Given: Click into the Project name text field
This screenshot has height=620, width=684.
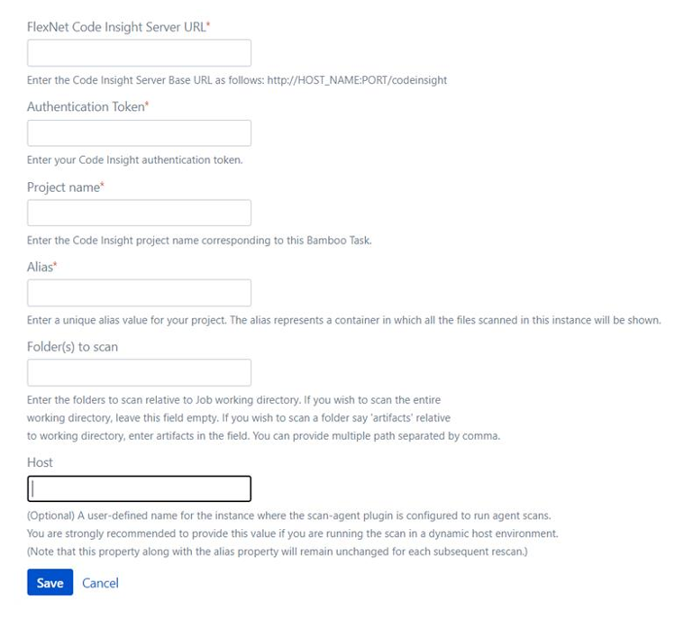Looking at the screenshot, I should pos(139,214).
